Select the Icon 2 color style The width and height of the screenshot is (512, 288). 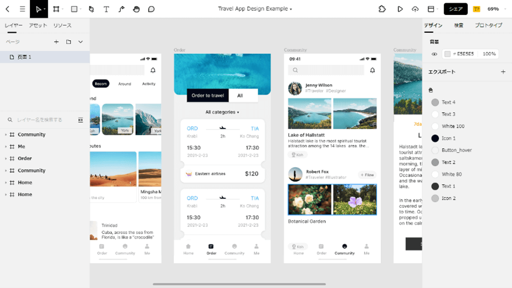[443, 198]
